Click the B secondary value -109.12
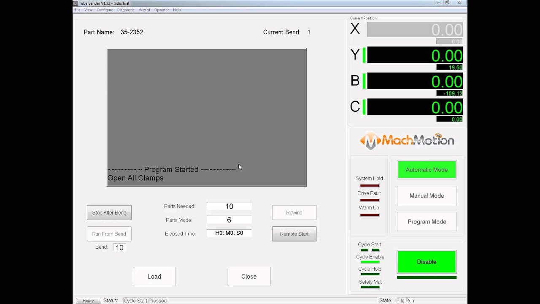The image size is (540, 304). coord(449,93)
